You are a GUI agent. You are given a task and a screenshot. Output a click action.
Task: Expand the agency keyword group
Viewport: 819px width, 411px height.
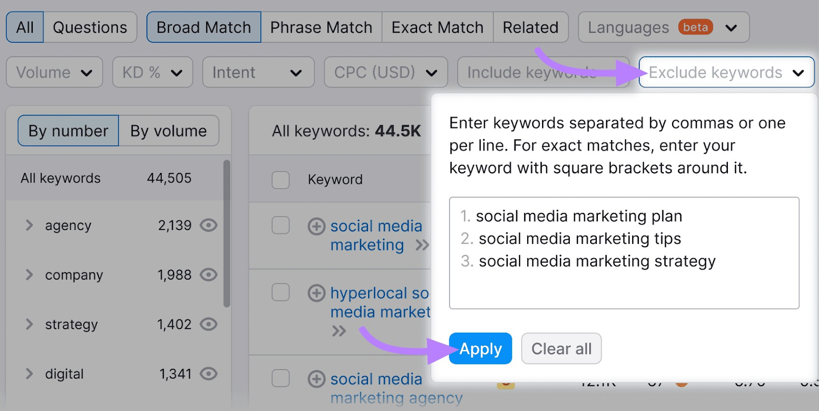click(x=29, y=225)
